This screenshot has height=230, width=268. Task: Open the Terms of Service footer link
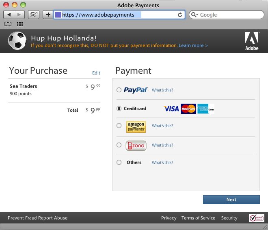coord(198,218)
